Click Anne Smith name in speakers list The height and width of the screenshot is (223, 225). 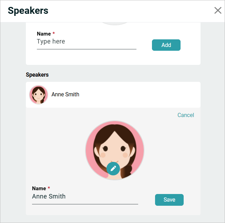65,95
